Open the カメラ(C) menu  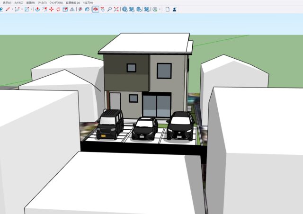[x=18, y=2]
